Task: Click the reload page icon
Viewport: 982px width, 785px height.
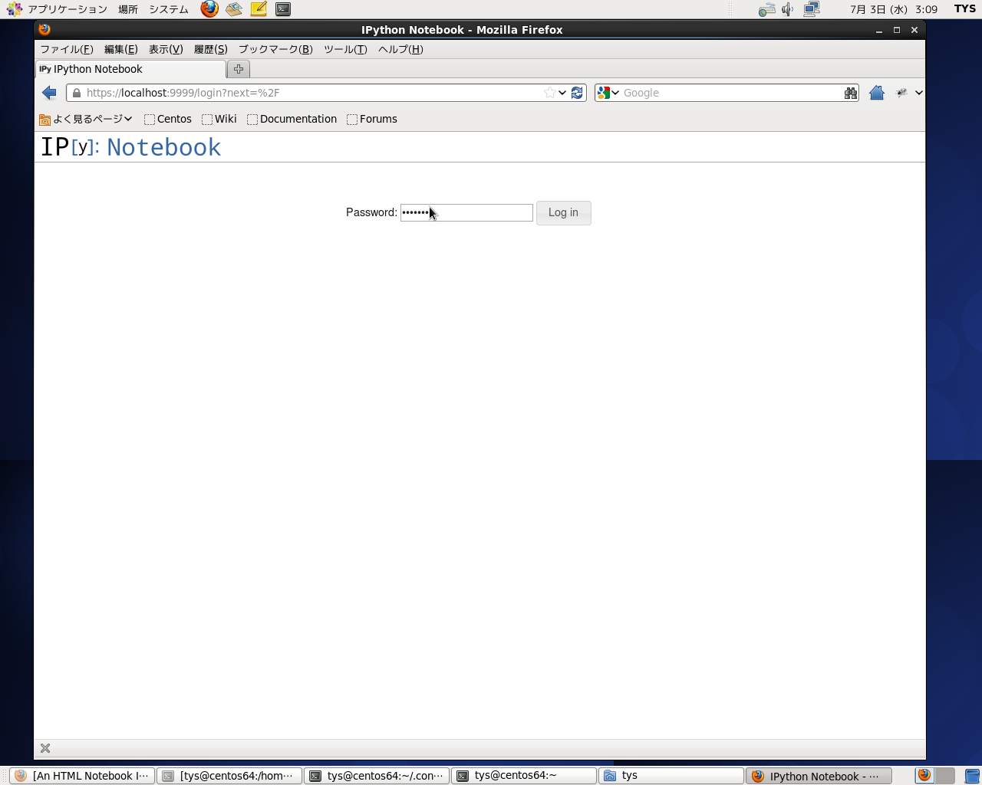Action: point(578,93)
